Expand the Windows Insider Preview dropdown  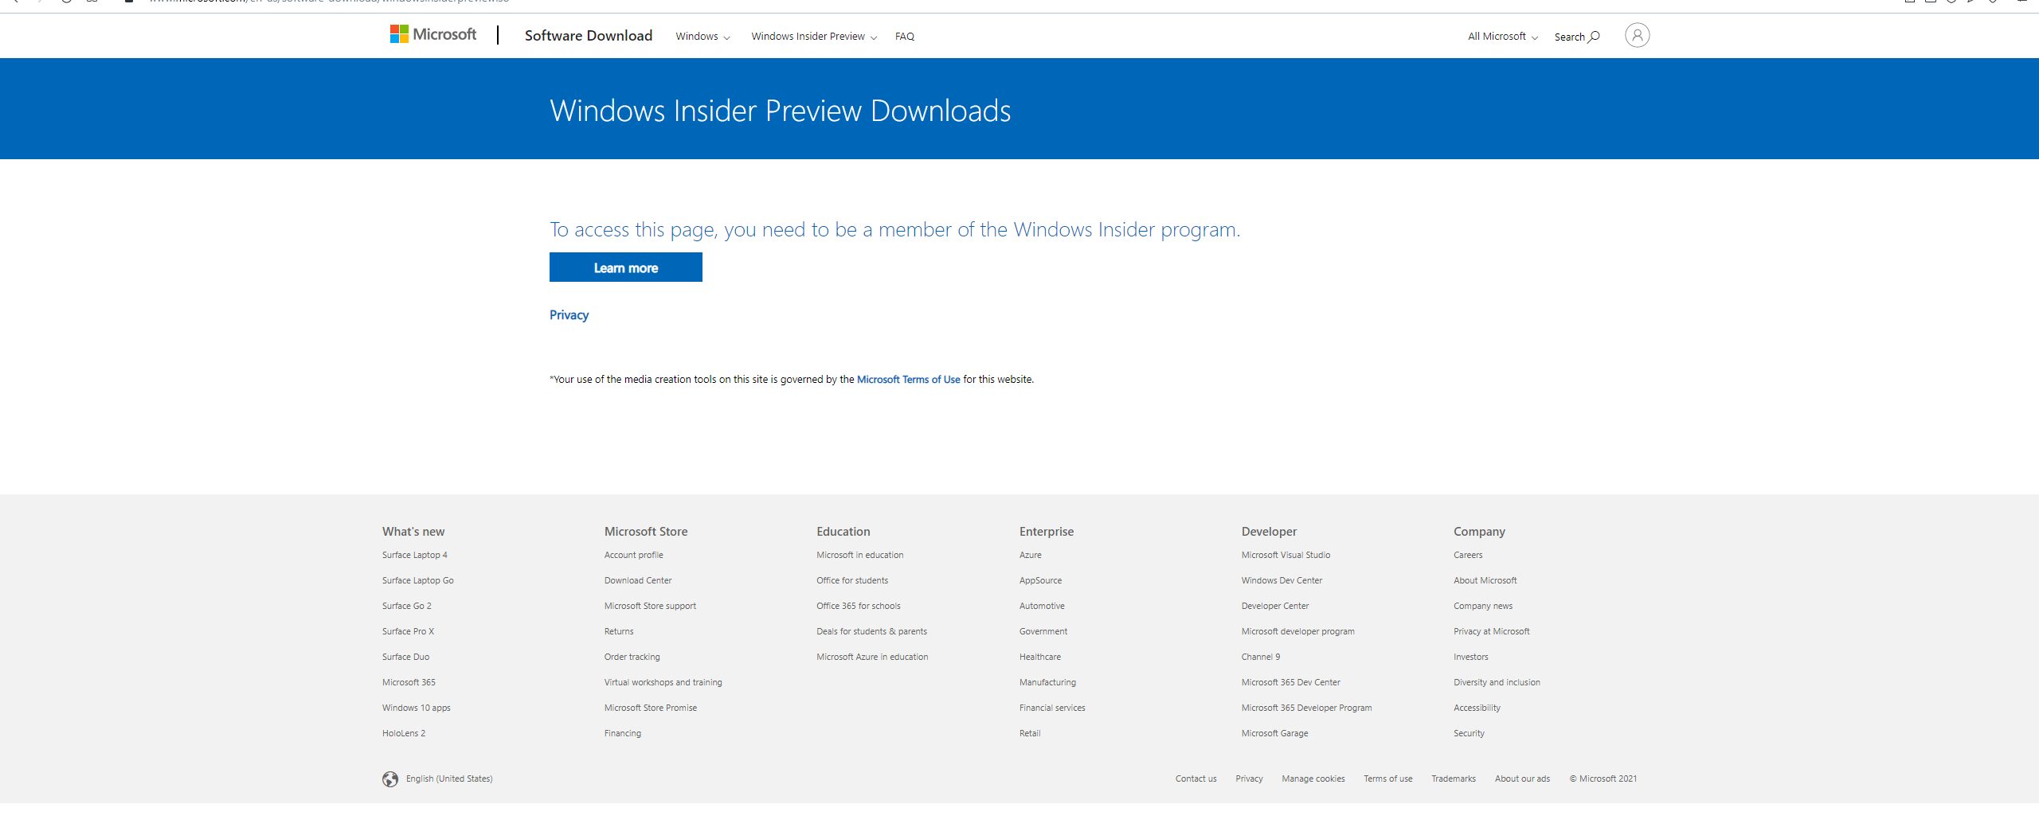[814, 37]
